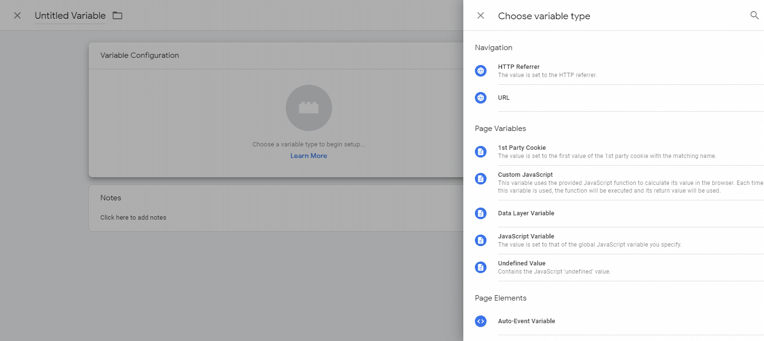Close the Choose variable type panel
The height and width of the screenshot is (341, 764).
click(481, 15)
